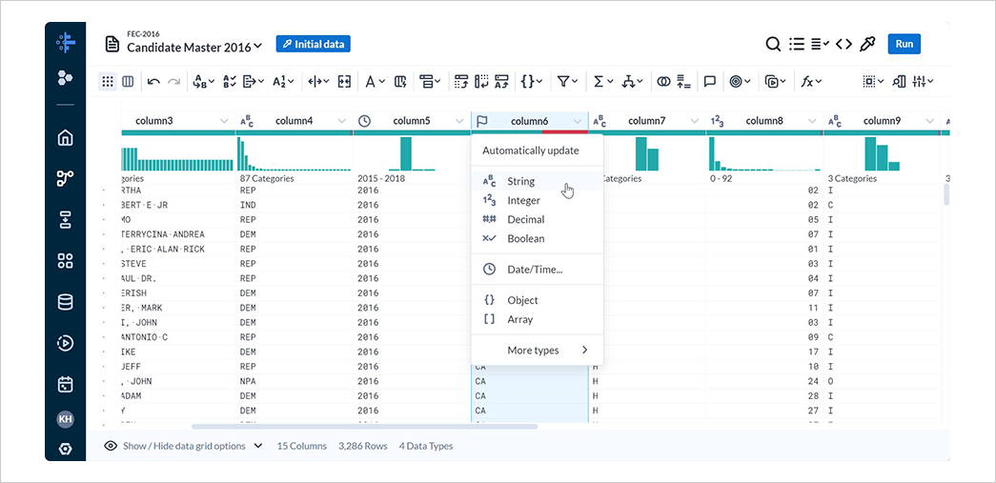Choose Array in the type menu
The height and width of the screenshot is (483, 996).
click(537, 319)
